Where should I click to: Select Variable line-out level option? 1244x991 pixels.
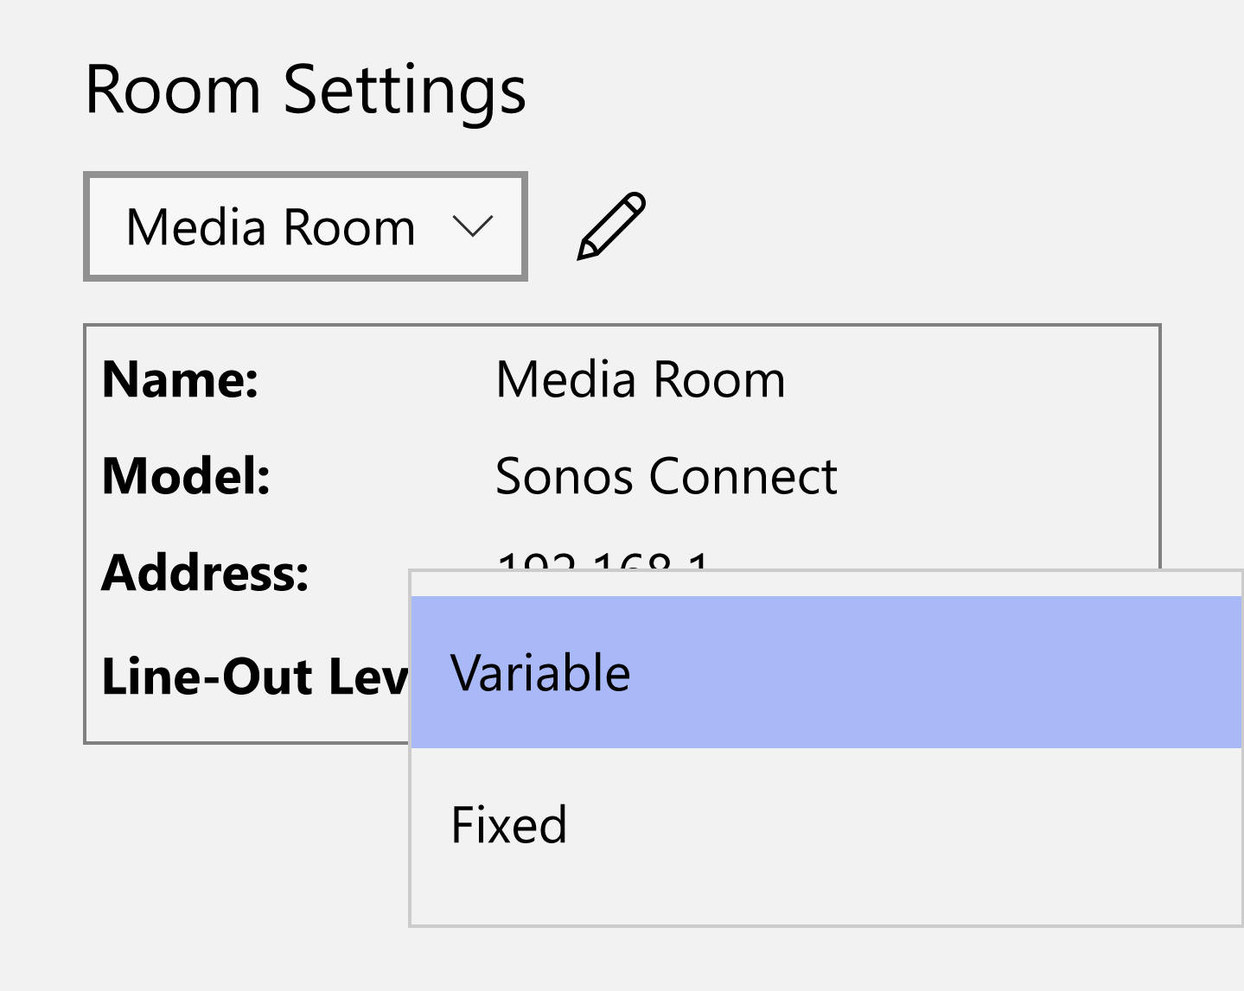click(x=541, y=673)
